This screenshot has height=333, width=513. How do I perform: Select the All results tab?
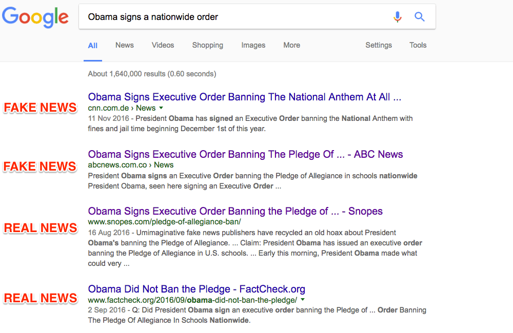click(x=92, y=45)
